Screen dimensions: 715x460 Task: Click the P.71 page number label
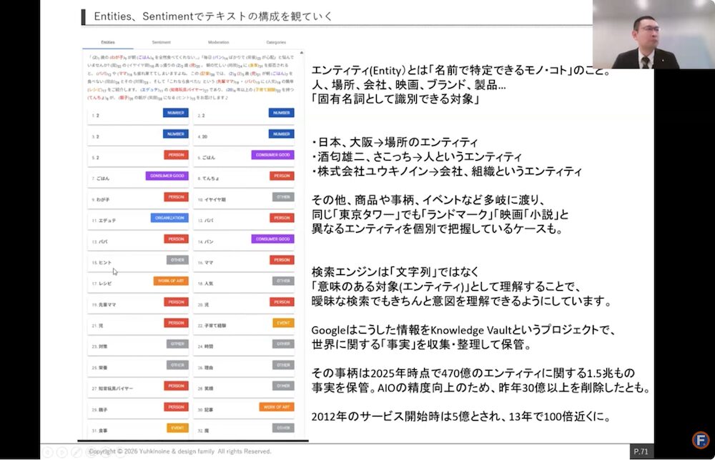point(640,451)
